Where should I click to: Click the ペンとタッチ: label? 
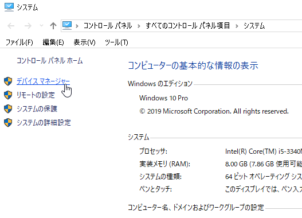[x=155, y=189]
